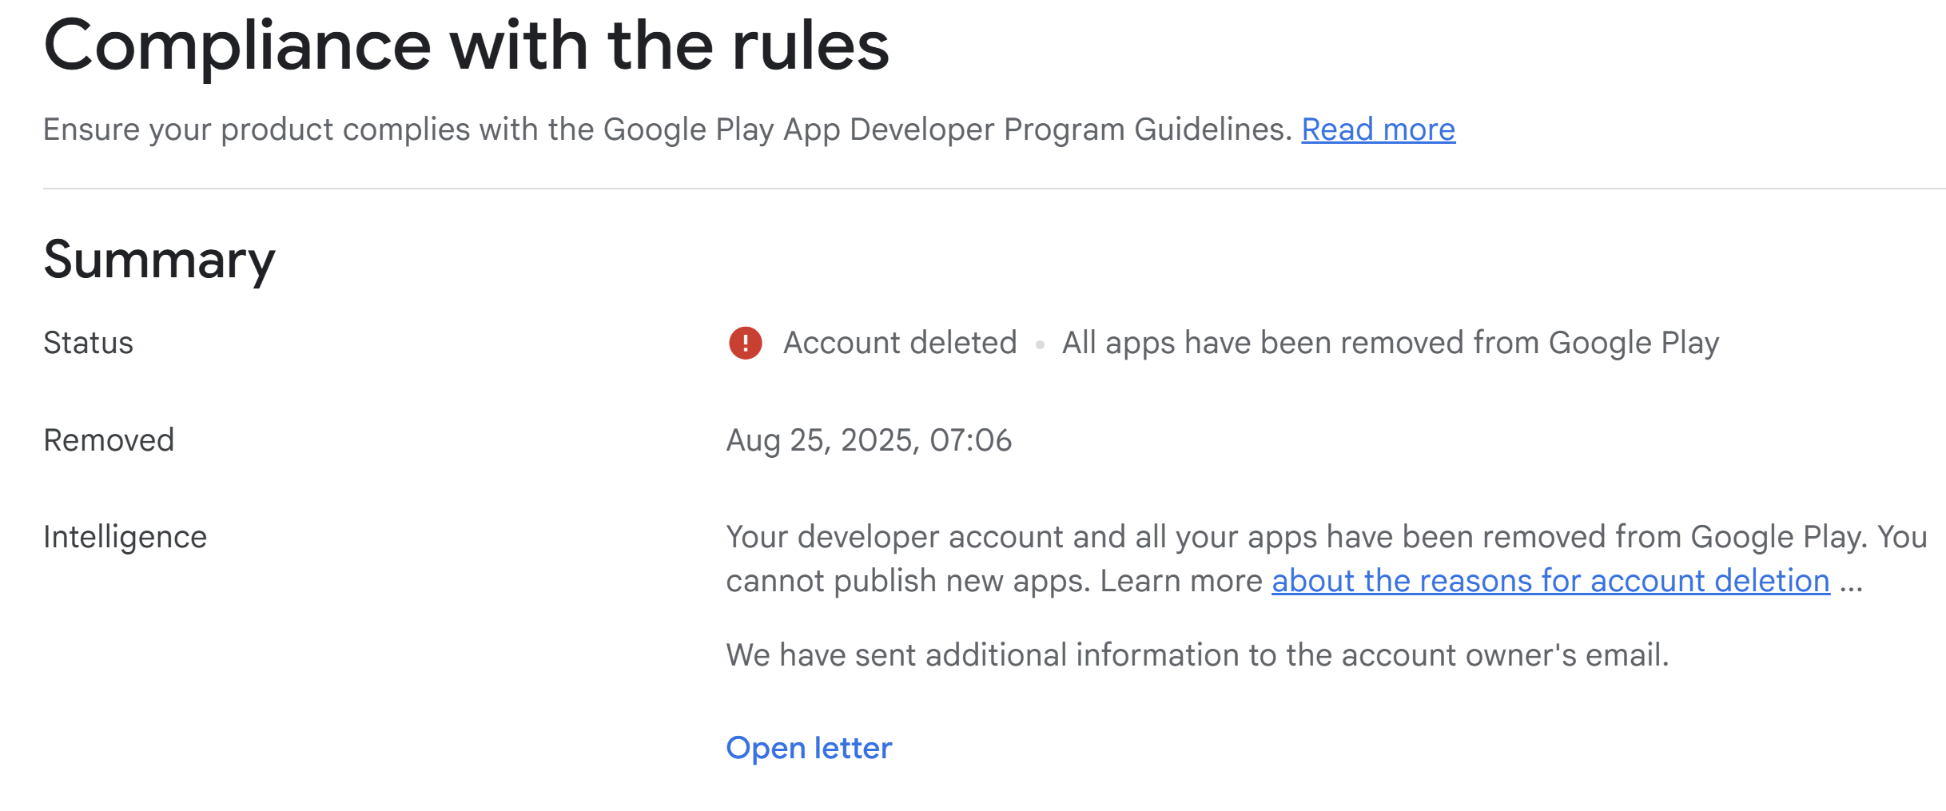Click the Google Play App Developer Program Guidelines phrase
This screenshot has height=811, width=1946.
947,129
